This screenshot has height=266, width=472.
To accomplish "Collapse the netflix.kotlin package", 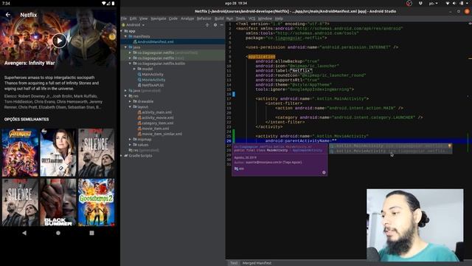I will [130, 64].
